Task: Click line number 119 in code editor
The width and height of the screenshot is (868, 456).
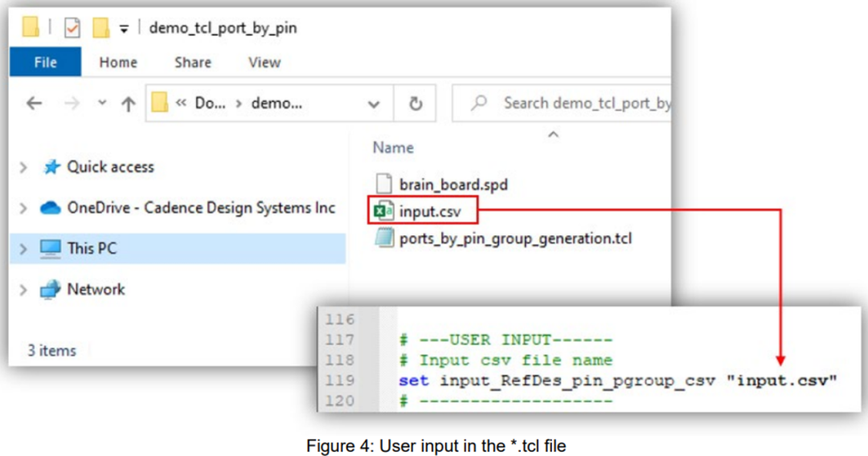Action: pyautogui.click(x=339, y=381)
